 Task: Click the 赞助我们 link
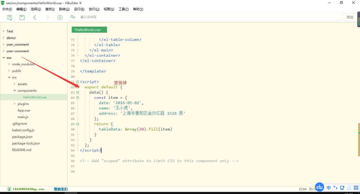(x=61, y=189)
